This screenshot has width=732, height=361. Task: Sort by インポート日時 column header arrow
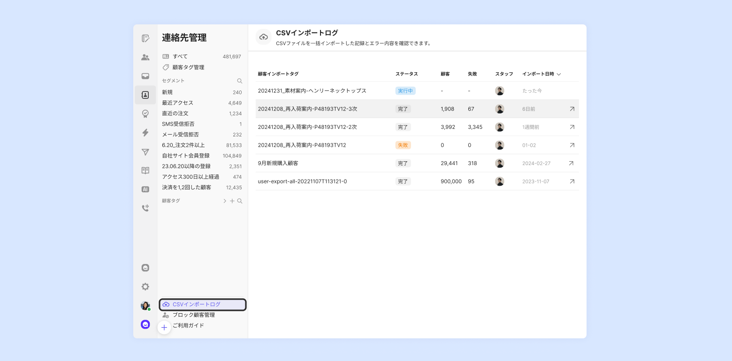point(559,74)
